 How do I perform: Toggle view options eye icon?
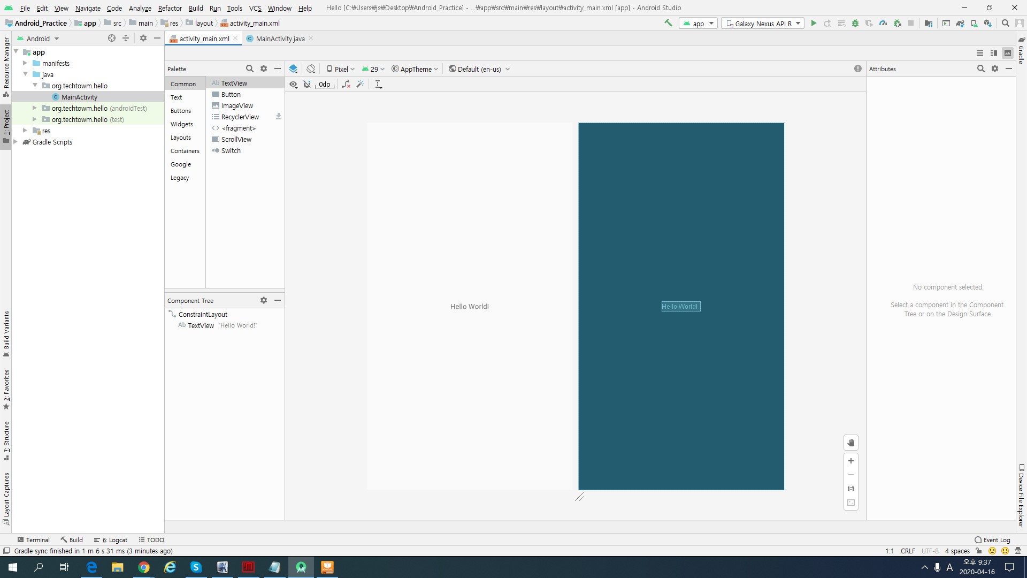pos(293,84)
